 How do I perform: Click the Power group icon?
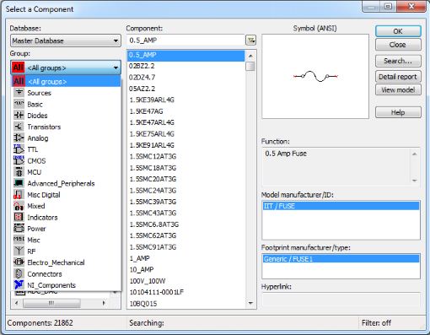(19, 229)
